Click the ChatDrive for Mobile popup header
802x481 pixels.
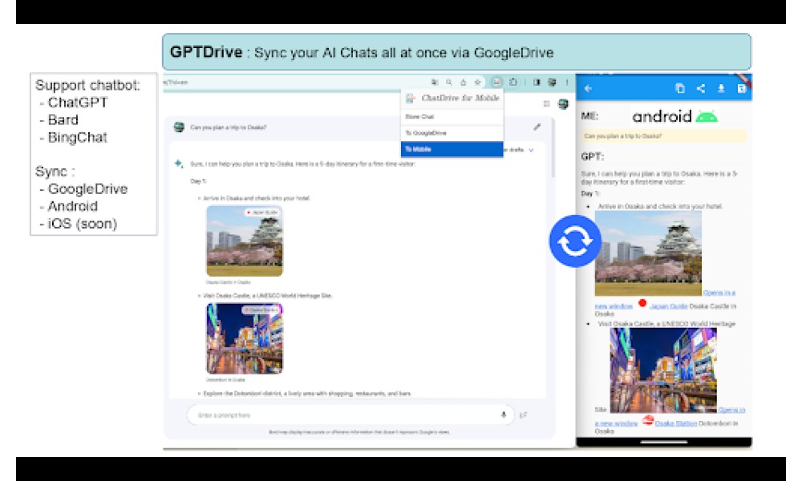coord(452,98)
